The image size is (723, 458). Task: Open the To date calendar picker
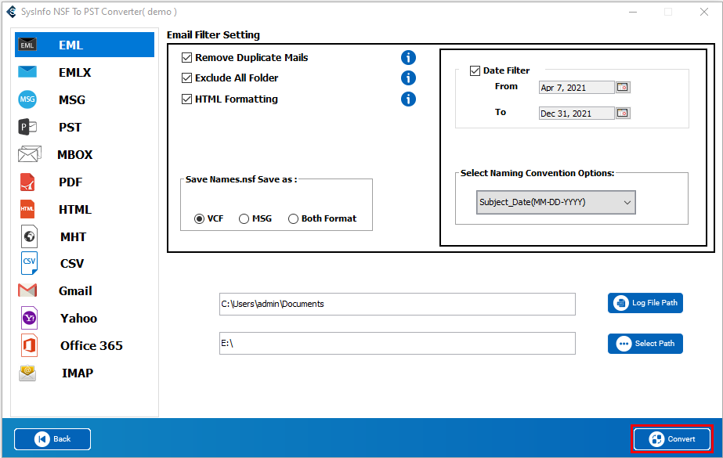click(x=623, y=113)
